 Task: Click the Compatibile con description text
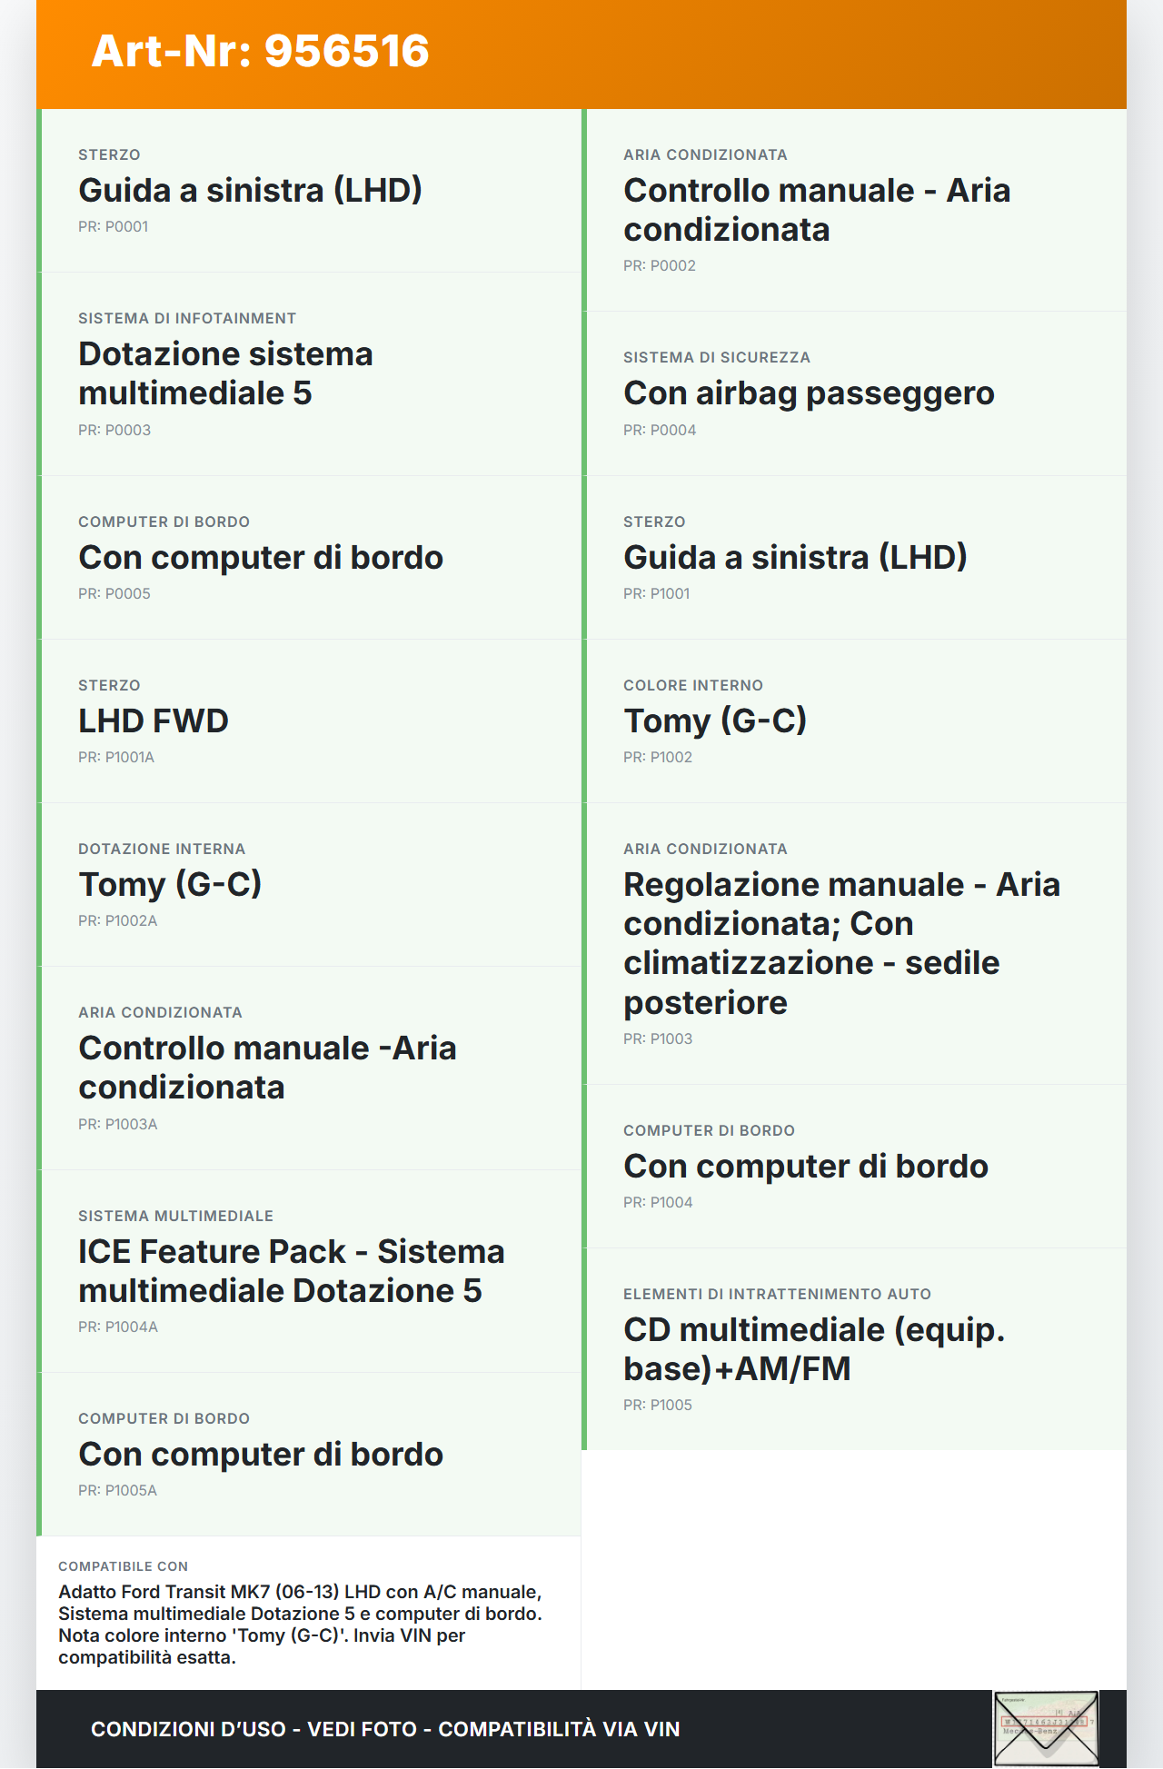(x=300, y=1625)
